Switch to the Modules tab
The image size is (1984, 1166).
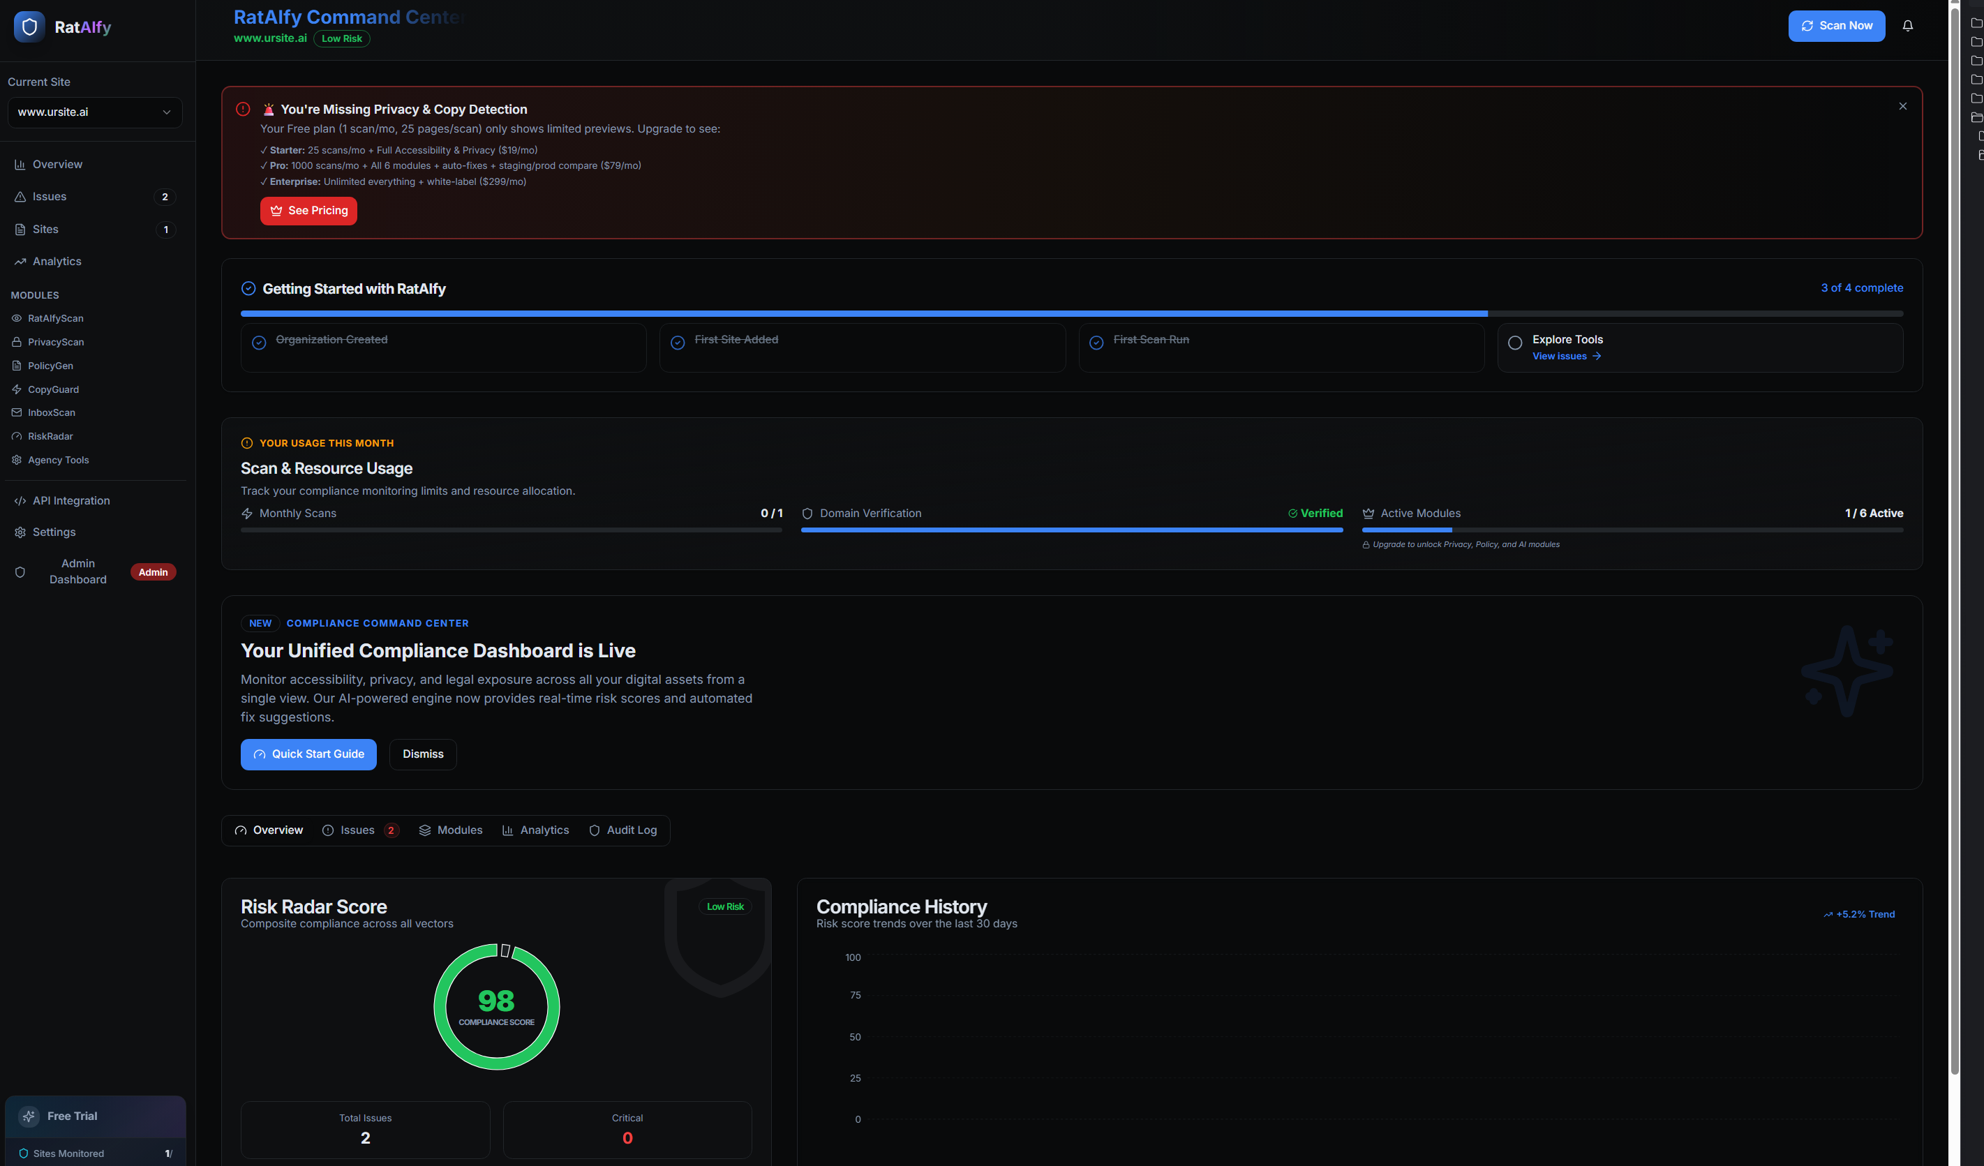click(450, 830)
